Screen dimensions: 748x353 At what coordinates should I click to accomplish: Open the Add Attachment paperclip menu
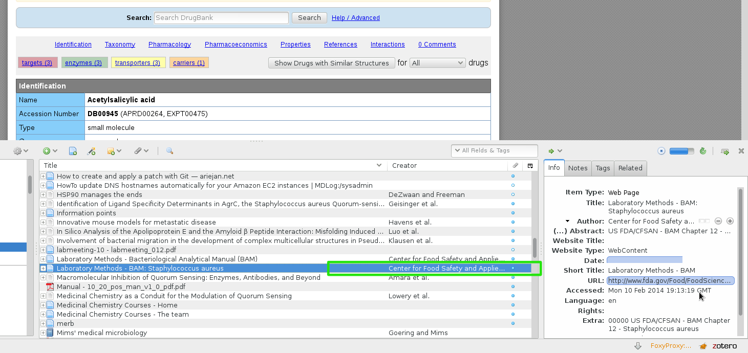pyautogui.click(x=141, y=151)
